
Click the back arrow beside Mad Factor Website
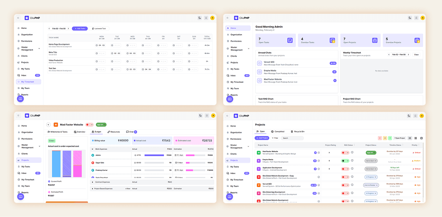(49, 125)
